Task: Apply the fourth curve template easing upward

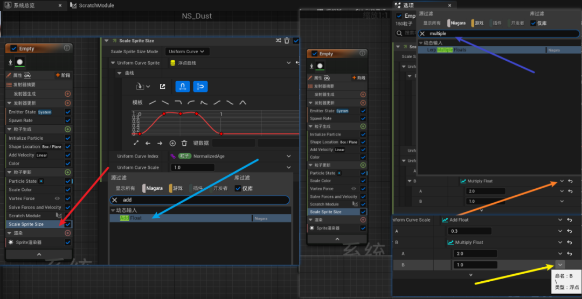Action: pos(191,102)
